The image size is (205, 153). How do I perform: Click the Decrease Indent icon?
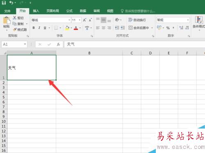pyautogui.click(x=117, y=28)
